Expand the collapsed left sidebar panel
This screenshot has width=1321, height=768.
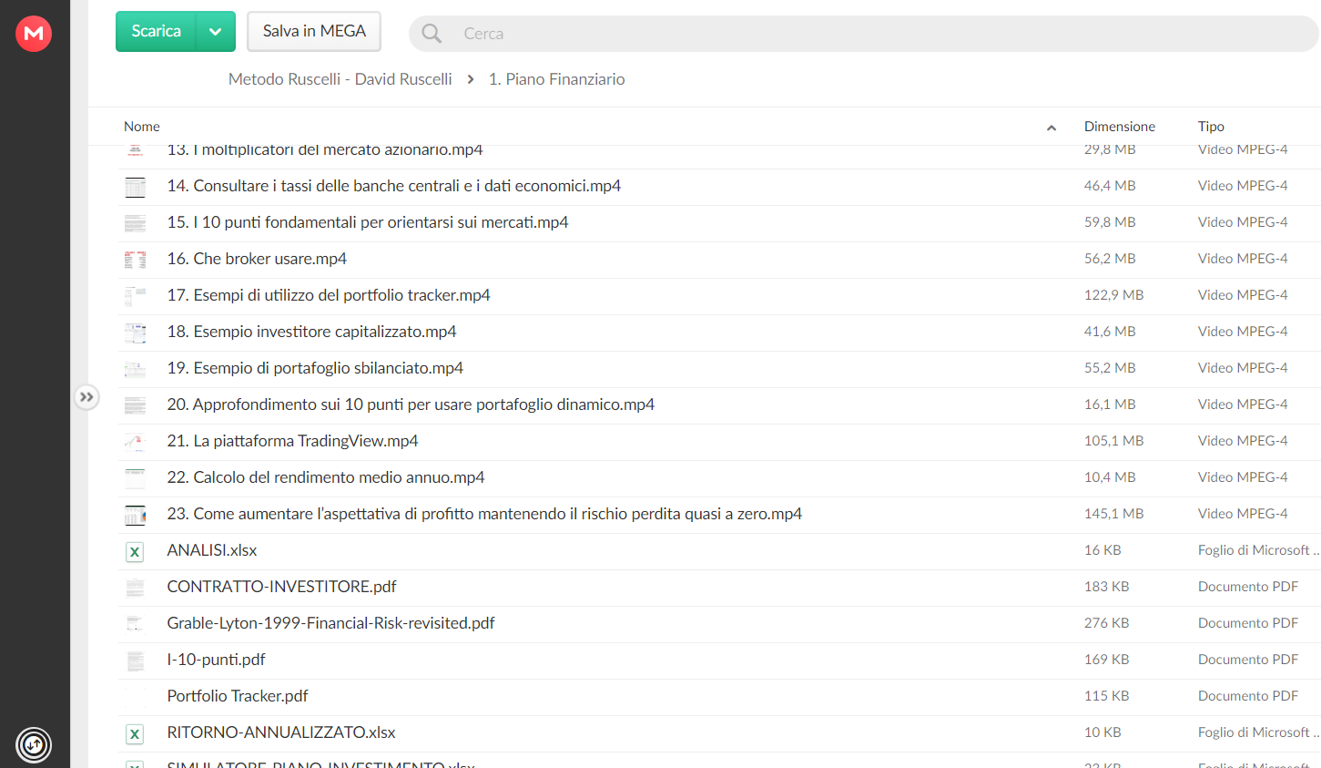click(x=86, y=397)
